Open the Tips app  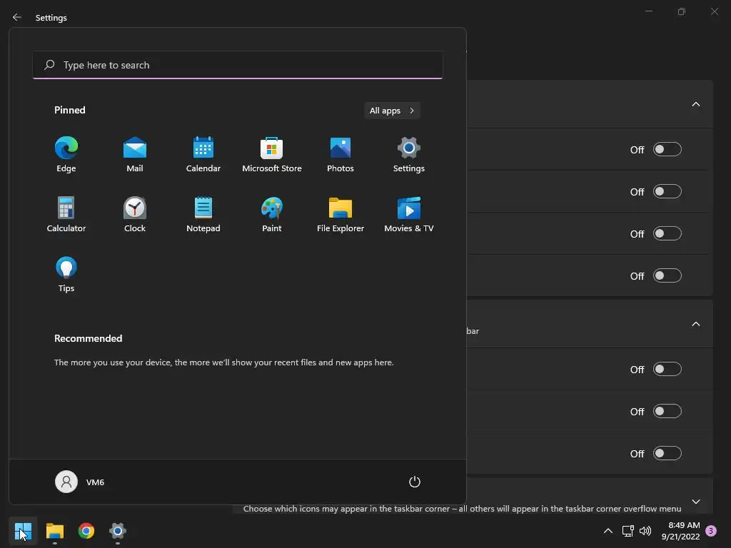tap(66, 275)
